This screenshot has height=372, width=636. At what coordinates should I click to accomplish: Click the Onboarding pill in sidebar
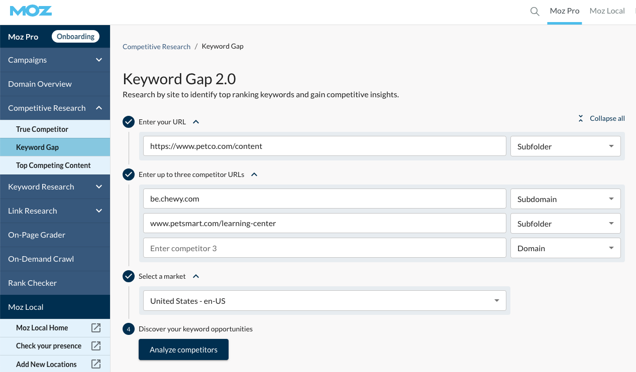[75, 37]
